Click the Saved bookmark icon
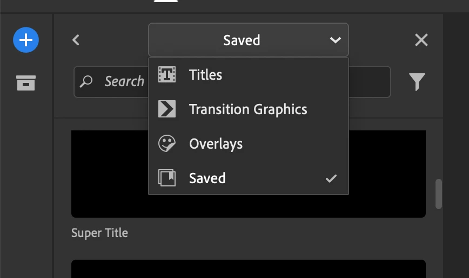 pyautogui.click(x=167, y=178)
